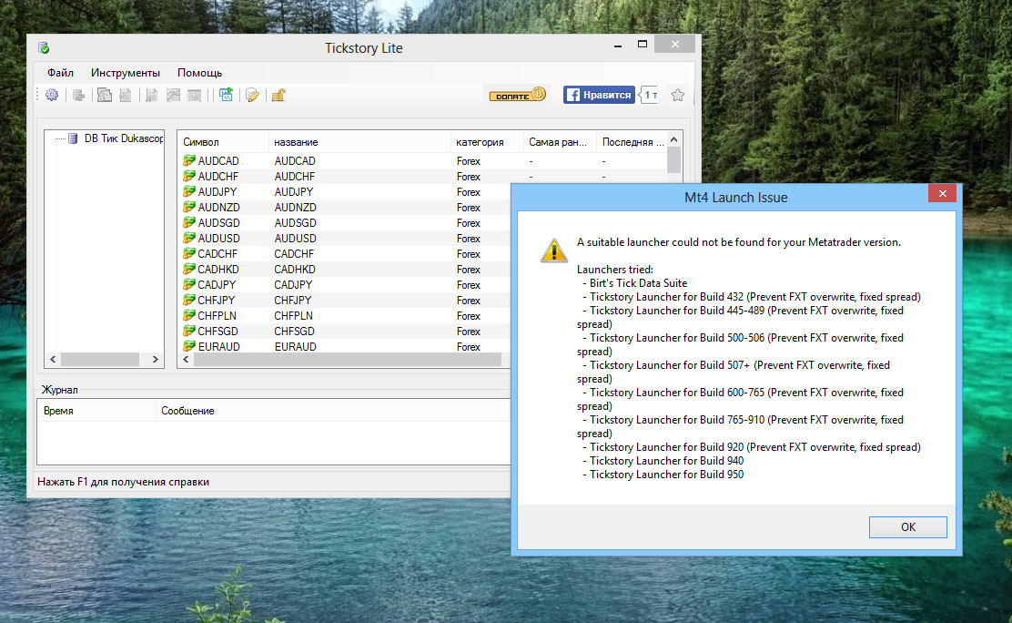Click the star favorite icon in toolbar

pos(678,95)
